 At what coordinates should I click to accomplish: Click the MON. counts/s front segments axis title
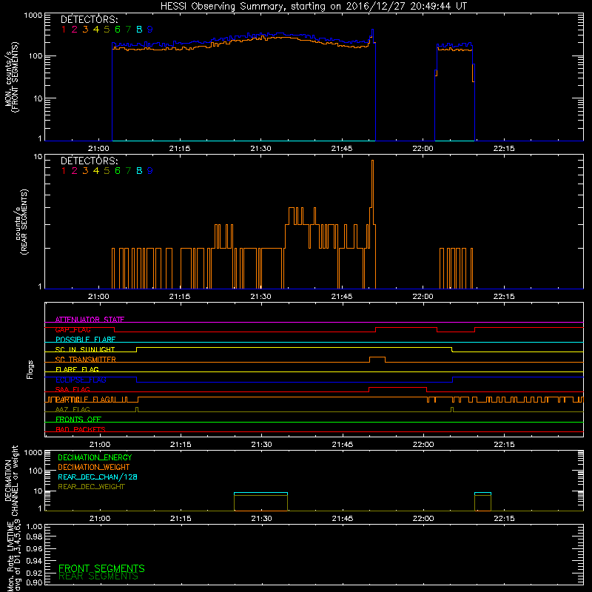tap(11, 77)
